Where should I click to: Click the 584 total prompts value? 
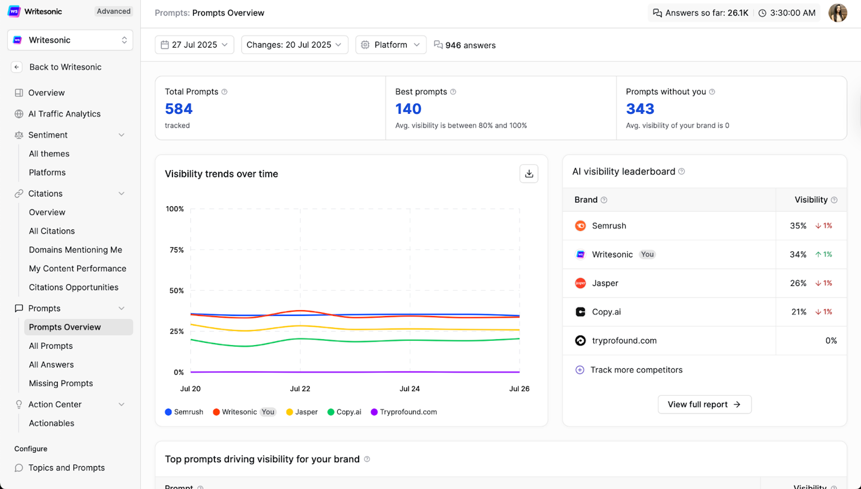(178, 109)
